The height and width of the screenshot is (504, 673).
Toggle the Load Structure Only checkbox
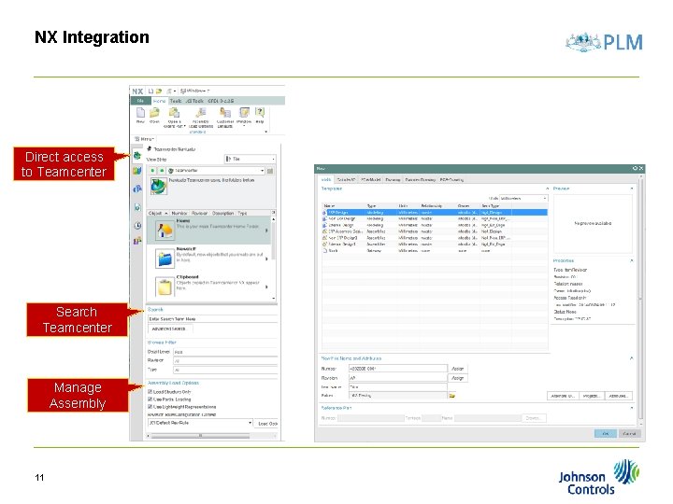click(150, 392)
